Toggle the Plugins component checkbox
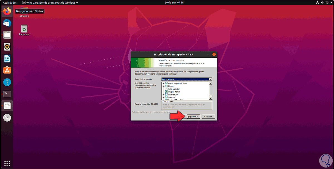Screen dimensions: 334x169 (166, 86)
